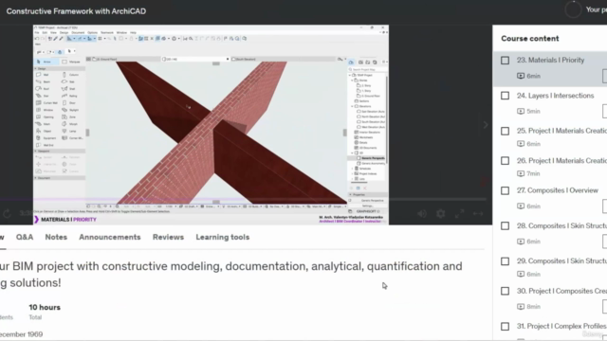
Task: Enter fullscreen with the player fullscreen icon
Action: [x=459, y=213]
